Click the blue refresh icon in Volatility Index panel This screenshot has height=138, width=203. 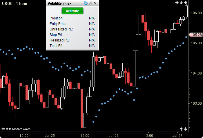point(86,3)
